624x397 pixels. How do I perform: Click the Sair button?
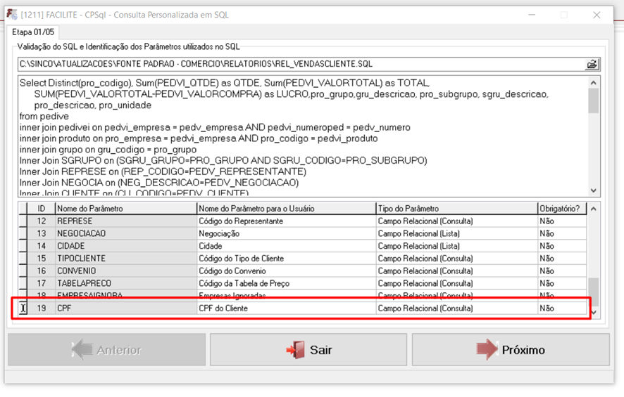(308, 349)
